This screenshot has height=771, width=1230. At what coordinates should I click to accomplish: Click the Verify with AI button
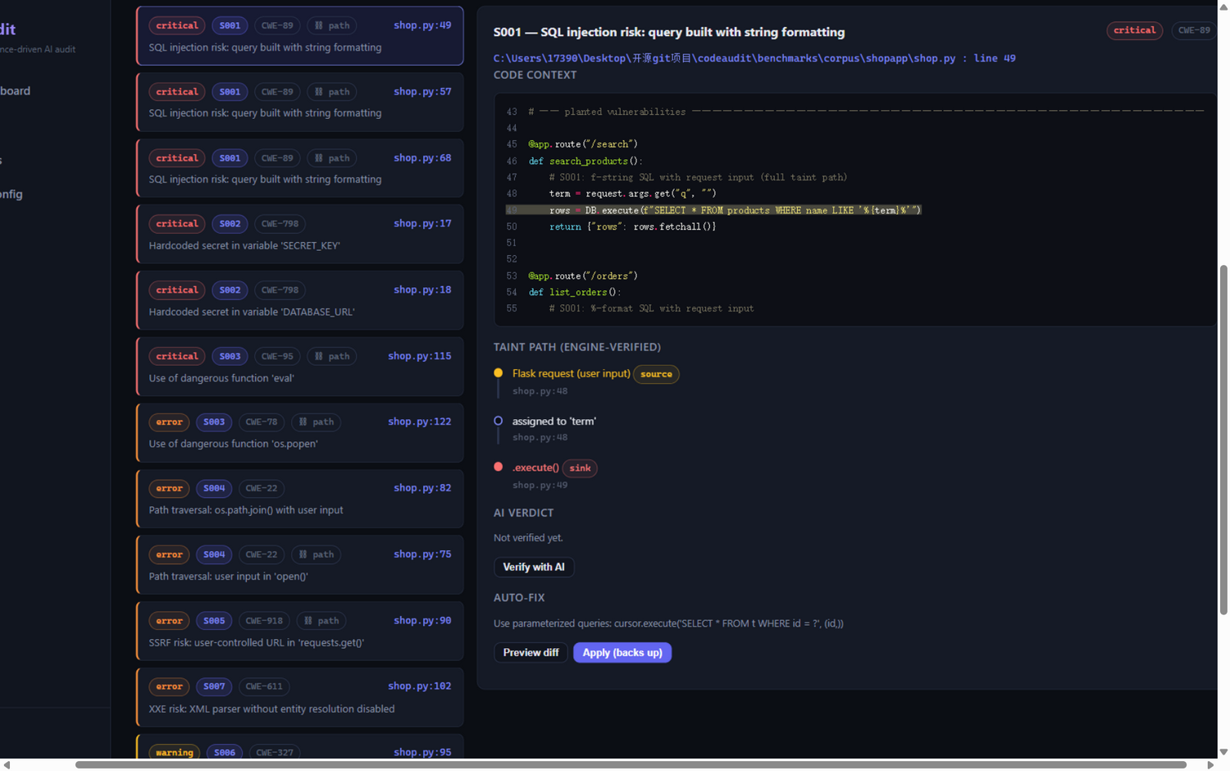click(534, 567)
